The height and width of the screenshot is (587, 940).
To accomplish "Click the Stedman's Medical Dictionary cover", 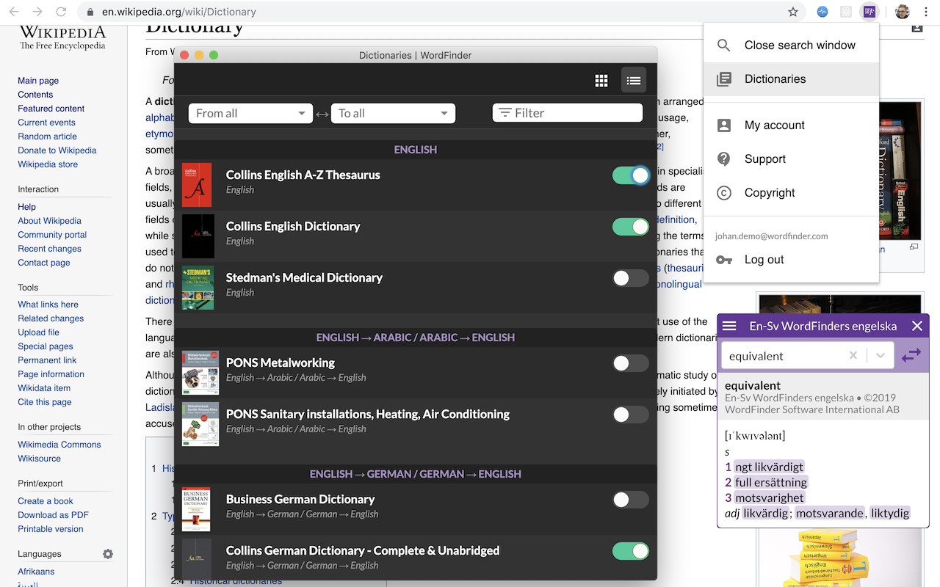I will click(x=198, y=288).
